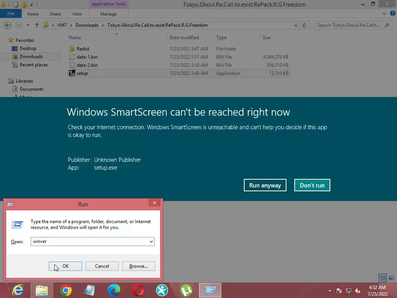This screenshot has width=397, height=298.
Task: Go back in Explorer navigation
Action: (8, 25)
